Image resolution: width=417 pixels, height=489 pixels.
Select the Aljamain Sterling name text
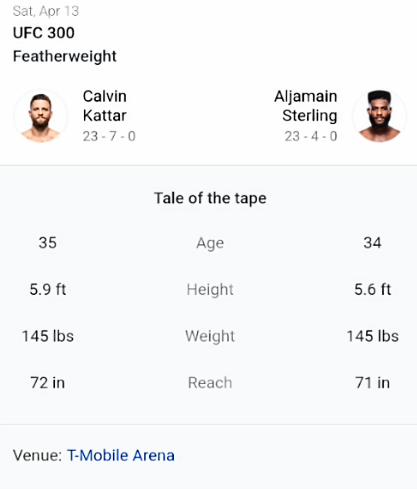point(305,106)
